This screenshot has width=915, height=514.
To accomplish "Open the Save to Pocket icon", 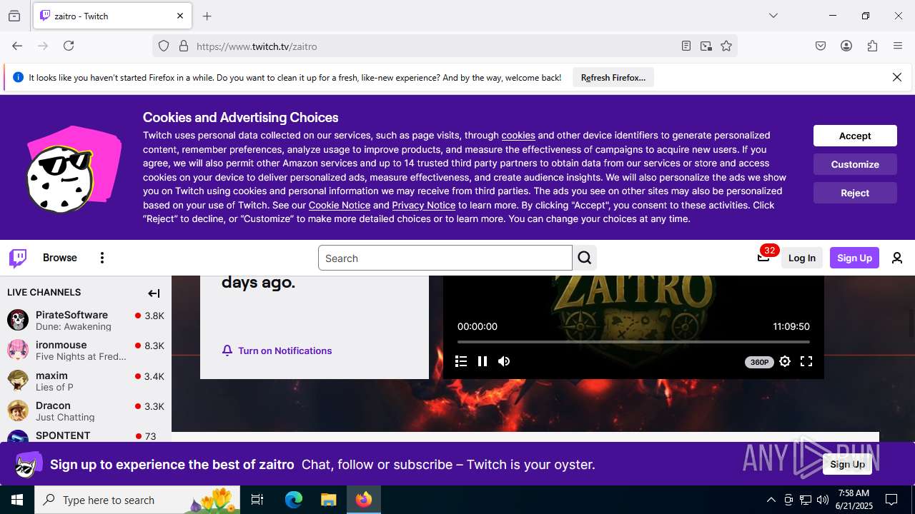I will 821,46.
